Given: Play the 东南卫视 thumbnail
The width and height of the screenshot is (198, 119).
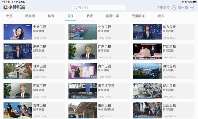Looking at the screenshot, I should [x=18, y=51].
